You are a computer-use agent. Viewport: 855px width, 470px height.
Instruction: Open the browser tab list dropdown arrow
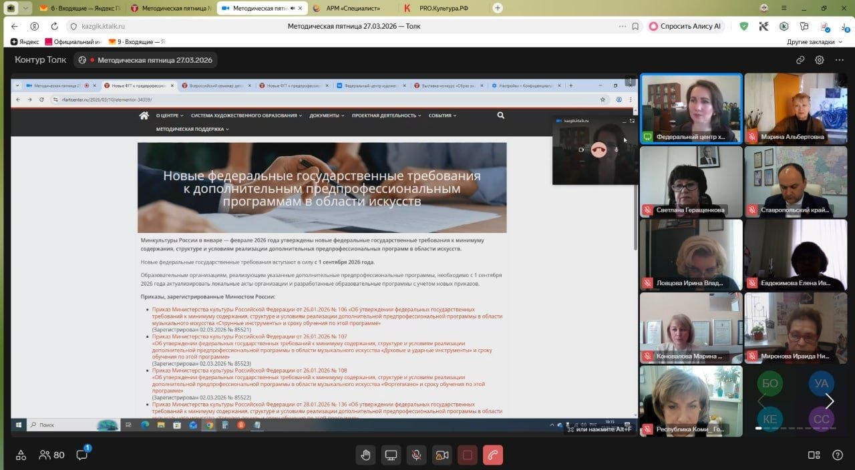click(x=25, y=8)
